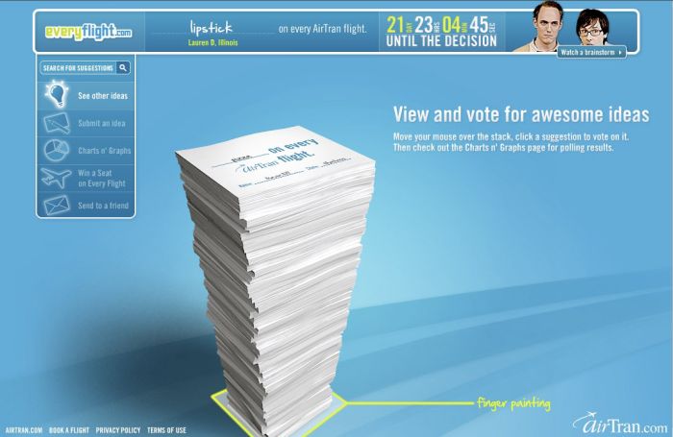Click the Submit an idea paper icon
Viewport: 673px width, 437px height.
tap(57, 124)
